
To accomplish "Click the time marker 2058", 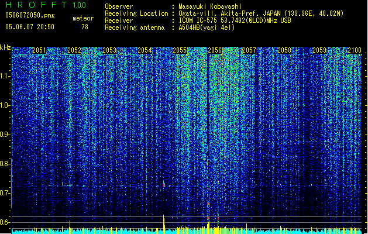I will (284, 50).
